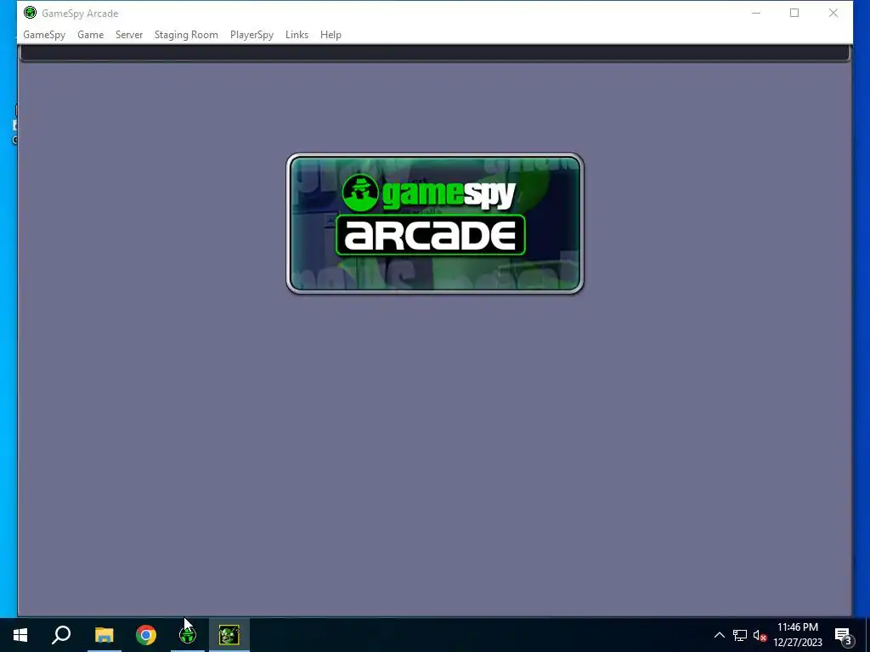
Task: Close the GameSpy Arcade window
Action: (833, 13)
